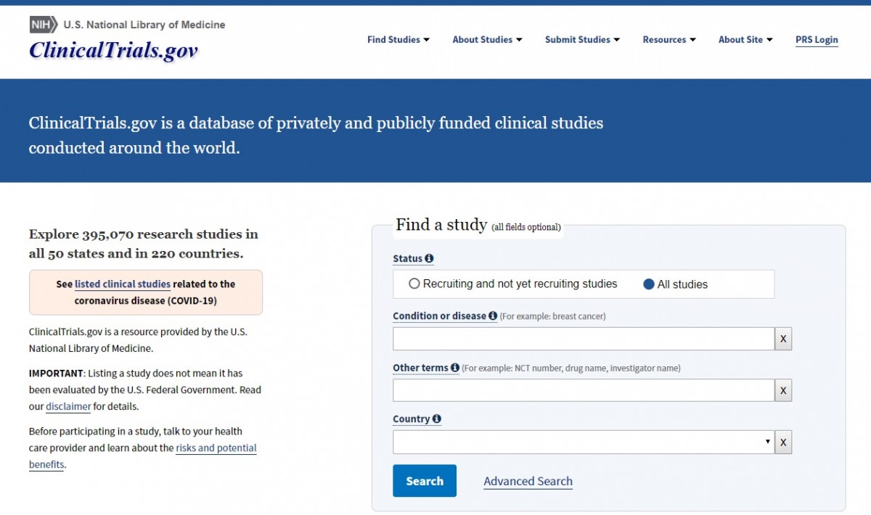The height and width of the screenshot is (515, 871).
Task: Clear the Country selection with X
Action: 783,442
